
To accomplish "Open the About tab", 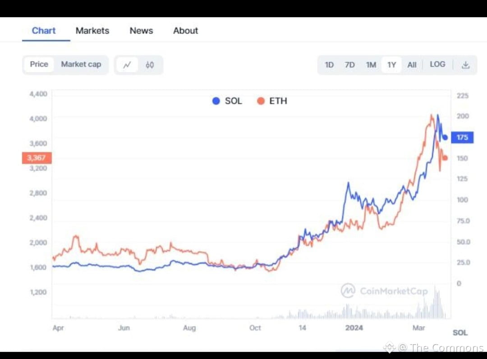I will tap(186, 31).
